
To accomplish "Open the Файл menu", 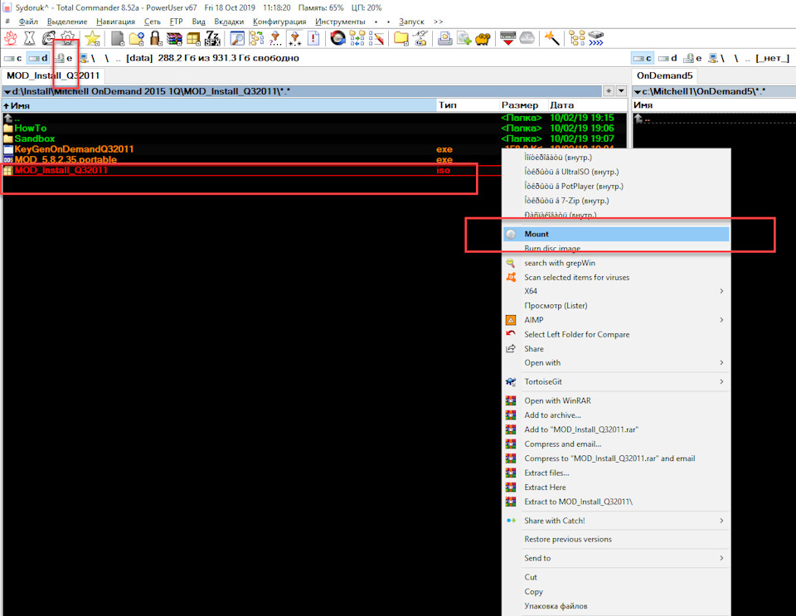I will [28, 22].
